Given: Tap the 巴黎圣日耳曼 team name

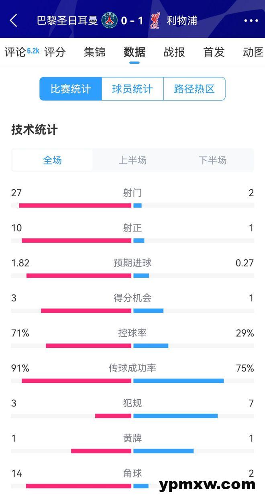Looking at the screenshot, I should [x=67, y=20].
